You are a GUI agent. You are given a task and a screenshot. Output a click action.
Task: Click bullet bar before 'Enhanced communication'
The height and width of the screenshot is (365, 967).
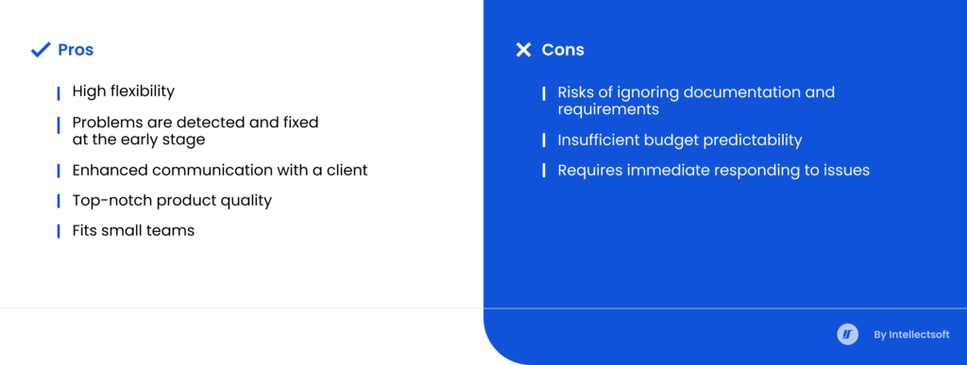click(x=59, y=171)
